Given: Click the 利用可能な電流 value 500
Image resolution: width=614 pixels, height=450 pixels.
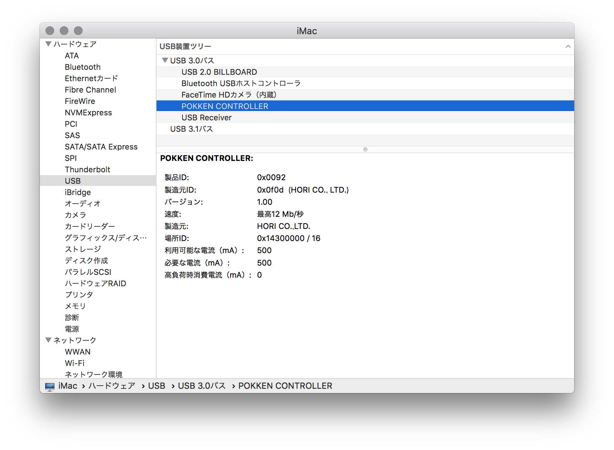Looking at the screenshot, I should tap(264, 250).
